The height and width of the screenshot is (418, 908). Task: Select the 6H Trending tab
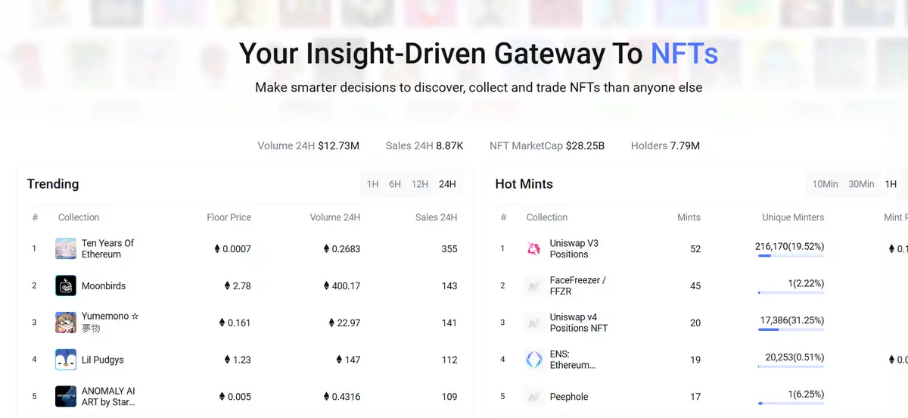click(395, 184)
